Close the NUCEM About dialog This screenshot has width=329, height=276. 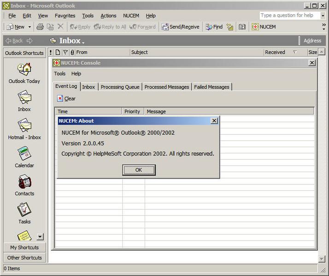tap(214, 121)
